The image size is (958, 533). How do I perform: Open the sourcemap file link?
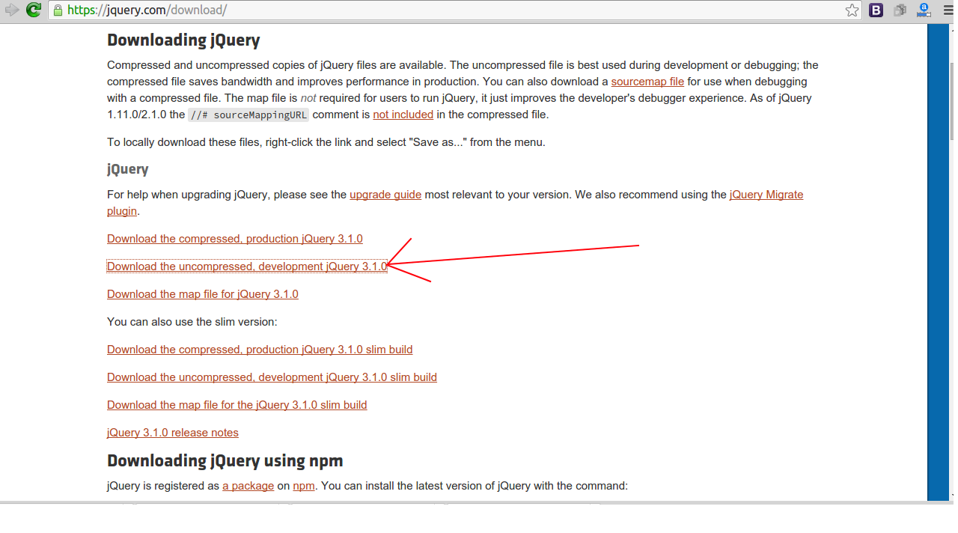coord(647,82)
